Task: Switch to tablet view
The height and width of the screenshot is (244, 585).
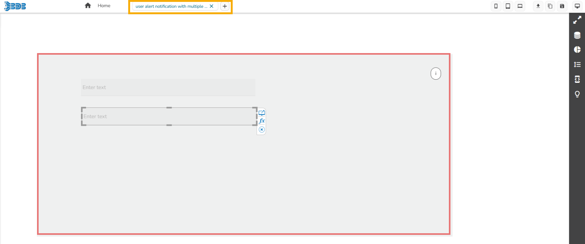Action: point(508,6)
